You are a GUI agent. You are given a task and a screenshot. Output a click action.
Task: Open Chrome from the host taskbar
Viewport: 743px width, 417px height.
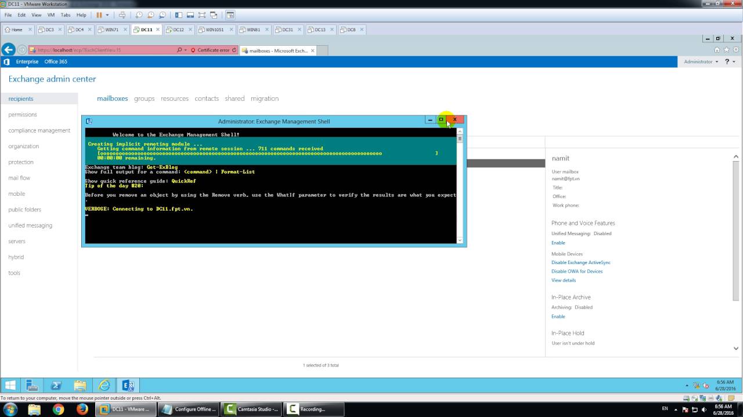(58, 409)
